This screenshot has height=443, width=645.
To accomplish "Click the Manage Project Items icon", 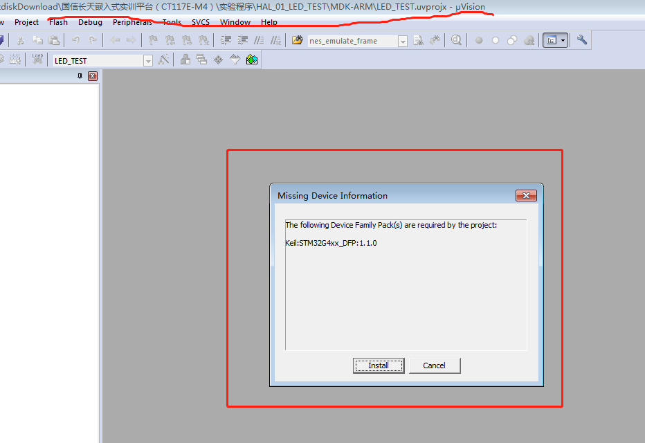I will coord(185,60).
